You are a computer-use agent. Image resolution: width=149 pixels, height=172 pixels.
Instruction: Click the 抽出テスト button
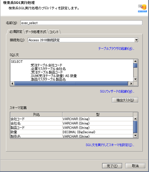click(x=125, y=100)
